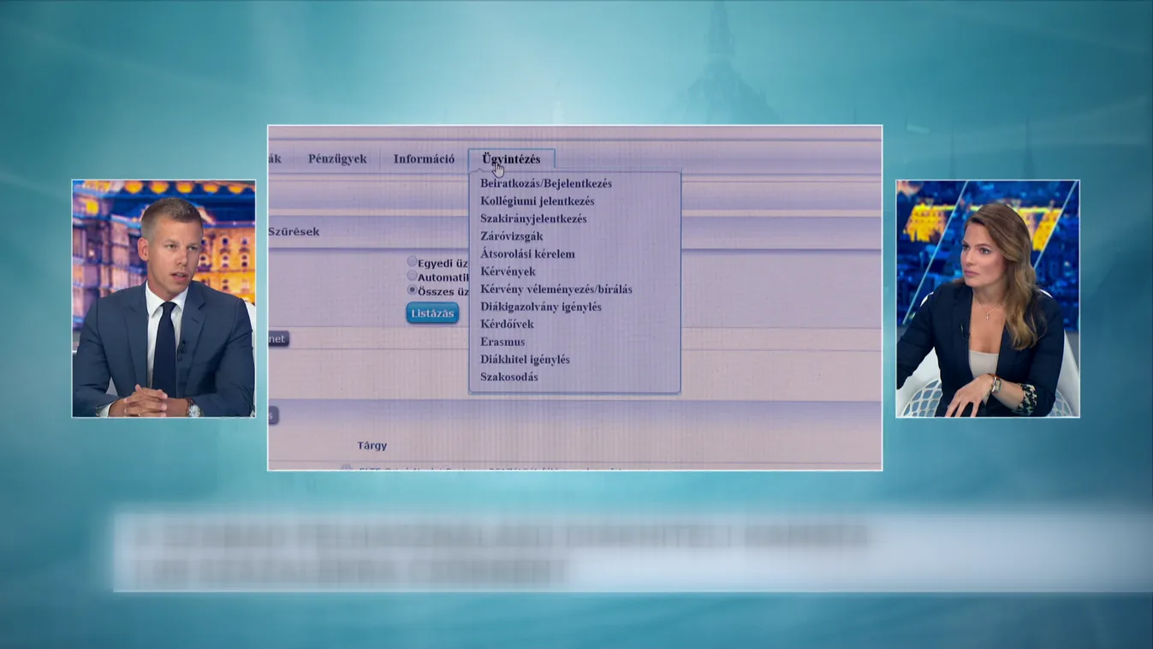The image size is (1153, 649).
Task: Open Záróvizsgák from the menu
Action: (511, 236)
